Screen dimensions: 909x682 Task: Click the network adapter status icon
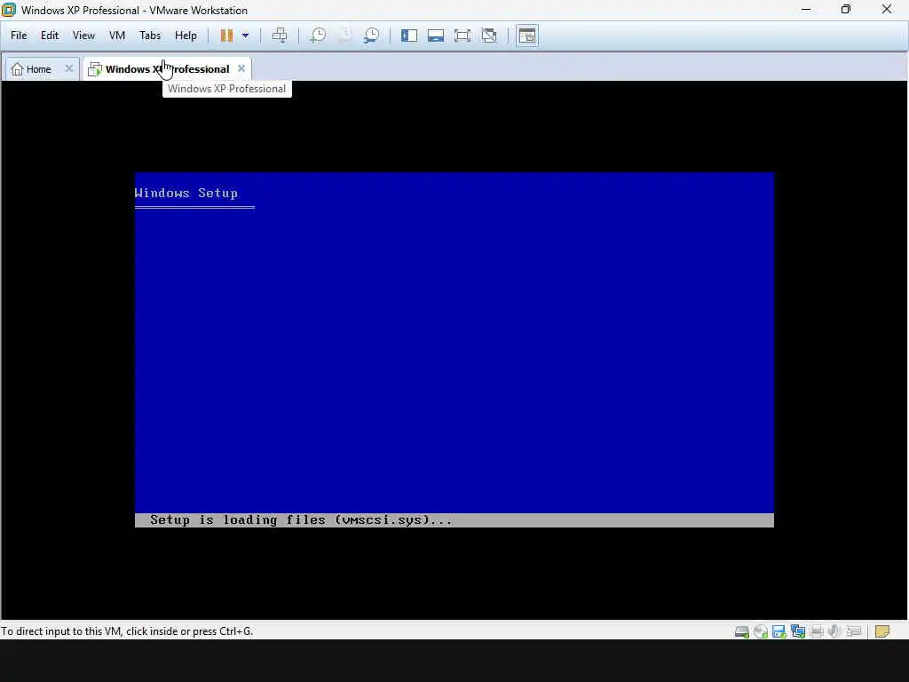pyautogui.click(x=798, y=631)
